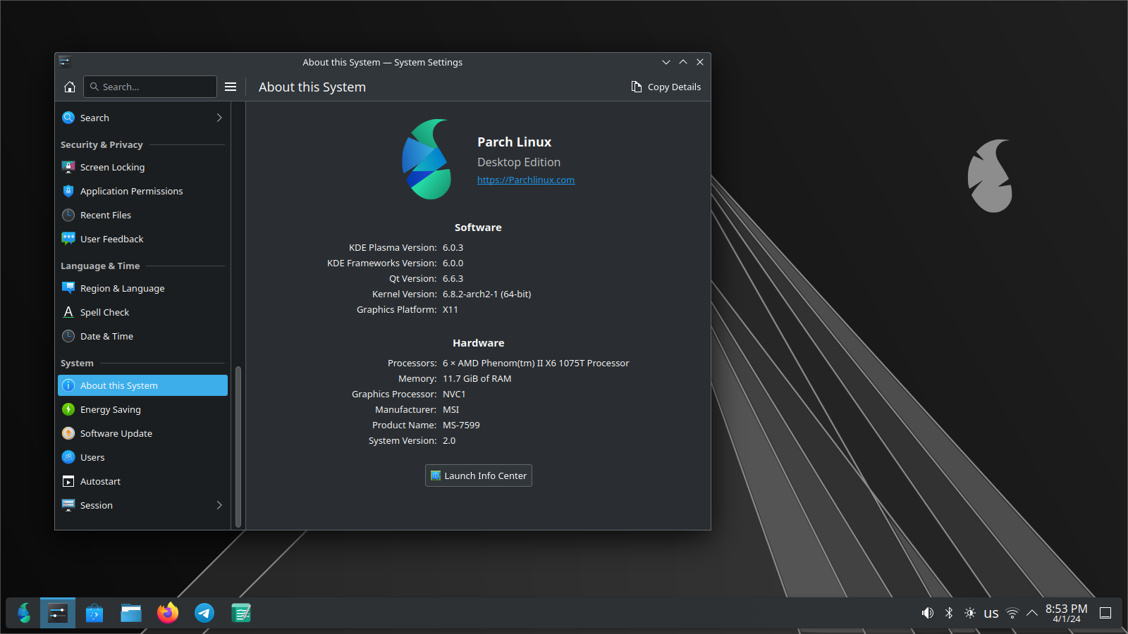Click KDE Plasma Version value 6.0.3
This screenshot has width=1128, height=634.
point(453,247)
